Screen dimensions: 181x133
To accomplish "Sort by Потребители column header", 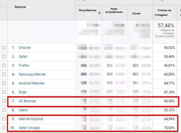I will coord(87,10).
